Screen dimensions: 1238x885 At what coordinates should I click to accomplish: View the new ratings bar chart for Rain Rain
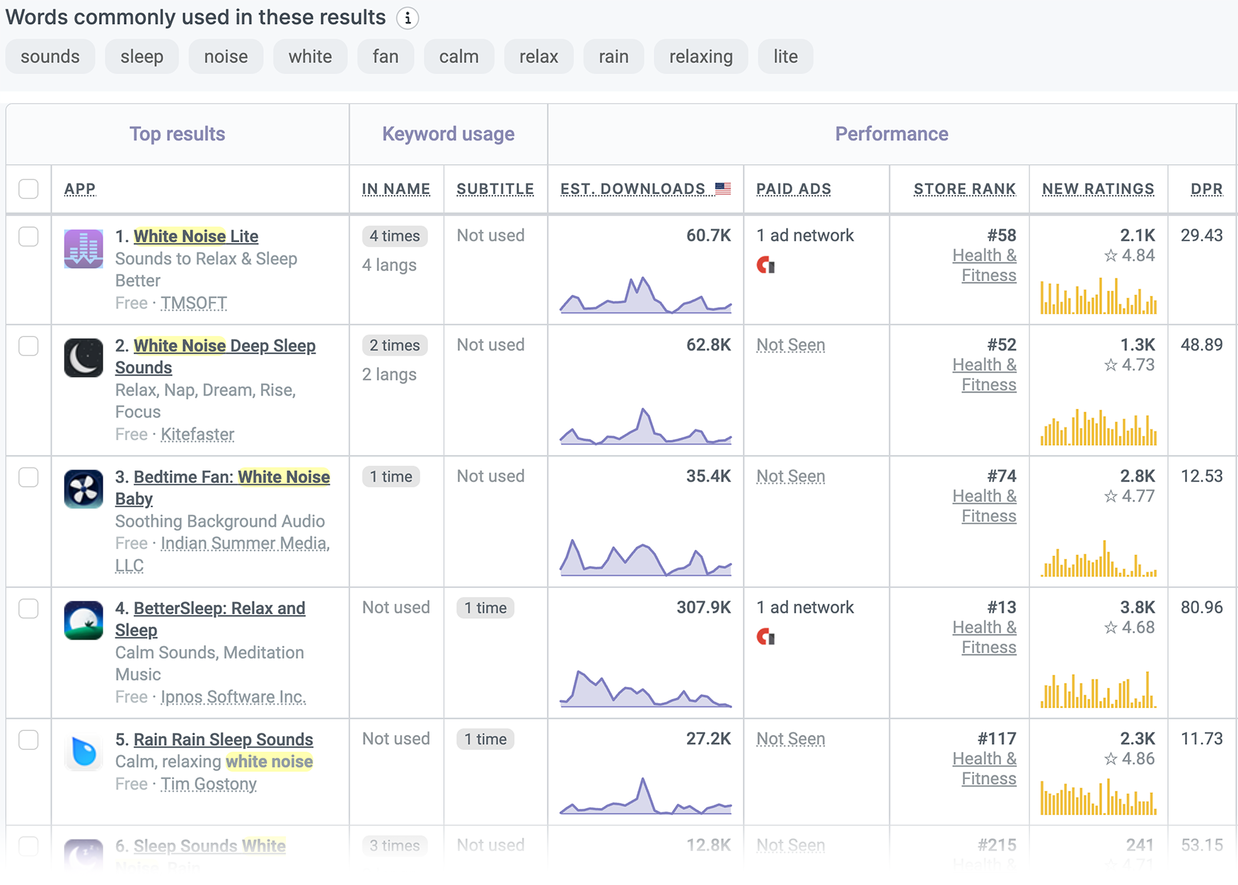tap(1099, 797)
